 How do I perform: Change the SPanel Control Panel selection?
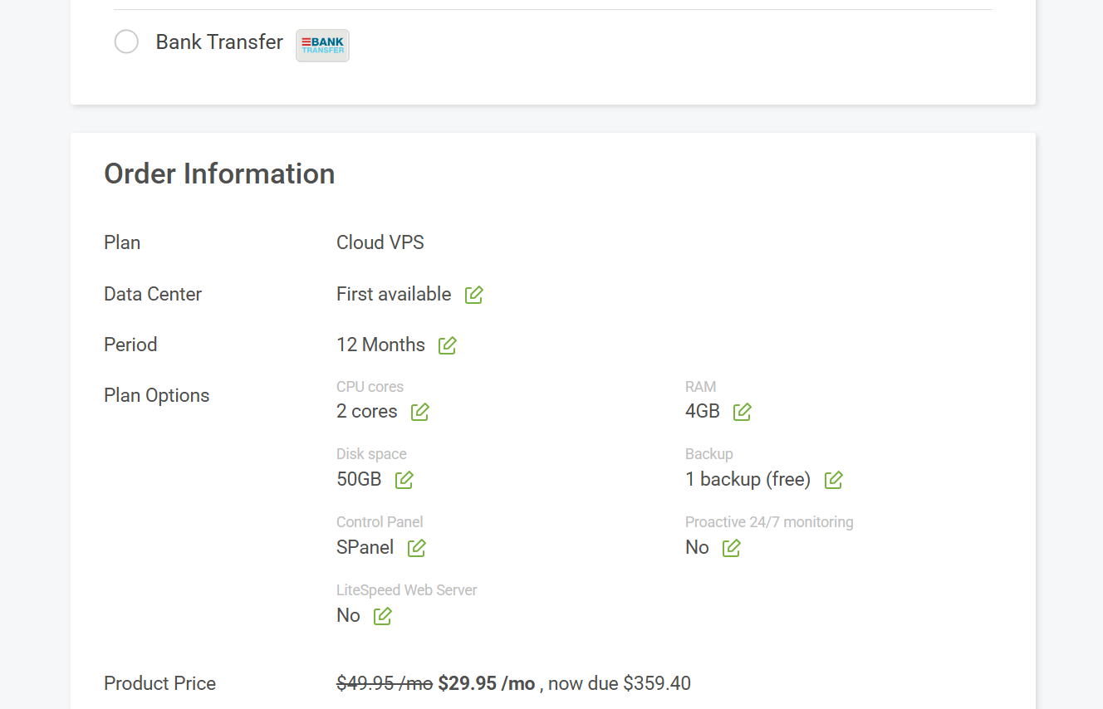click(416, 547)
